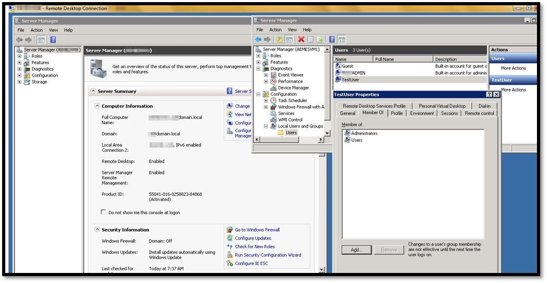Click the Properties icon beside the red X

[x=310, y=40]
